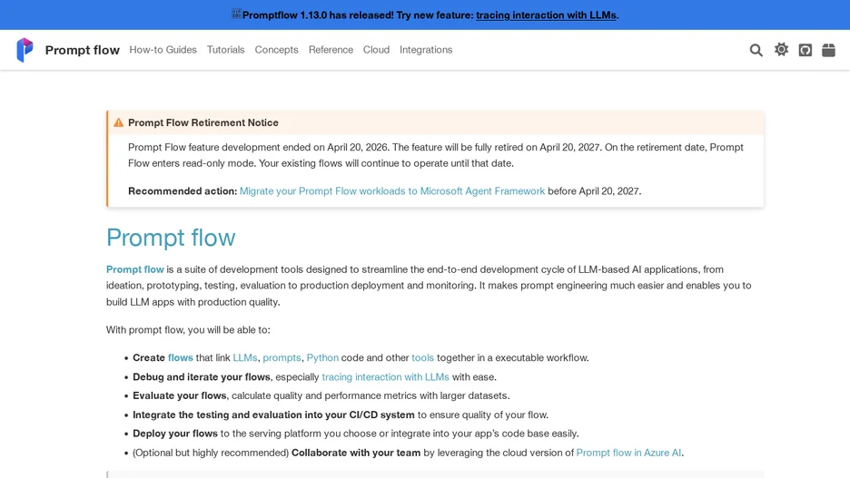Click bold Prompt flow link in intro
Viewport: 850px width, 478px height.
(x=135, y=269)
